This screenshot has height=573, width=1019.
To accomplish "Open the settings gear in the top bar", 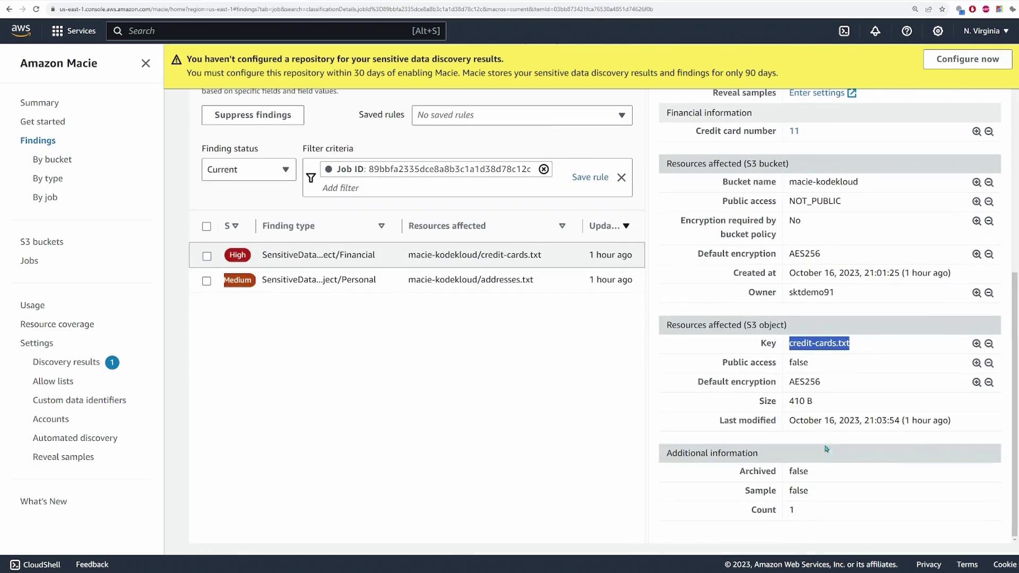I will coord(938,31).
